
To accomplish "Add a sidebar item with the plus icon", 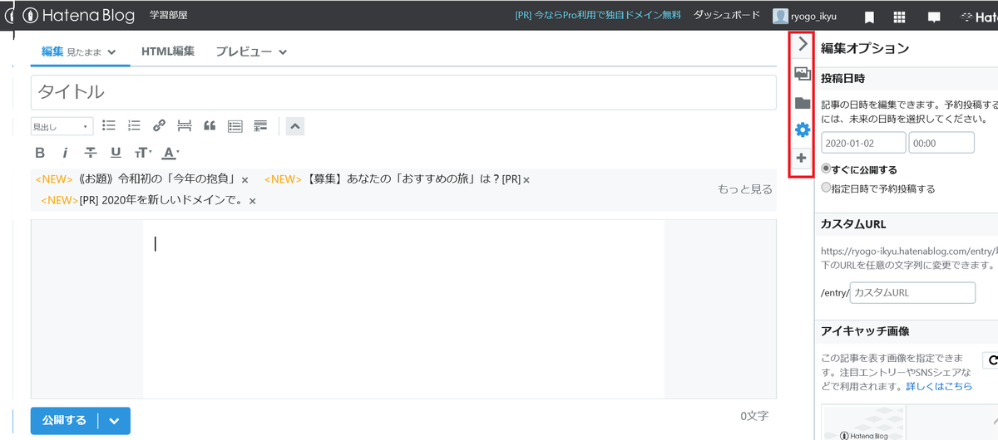I will point(802,158).
